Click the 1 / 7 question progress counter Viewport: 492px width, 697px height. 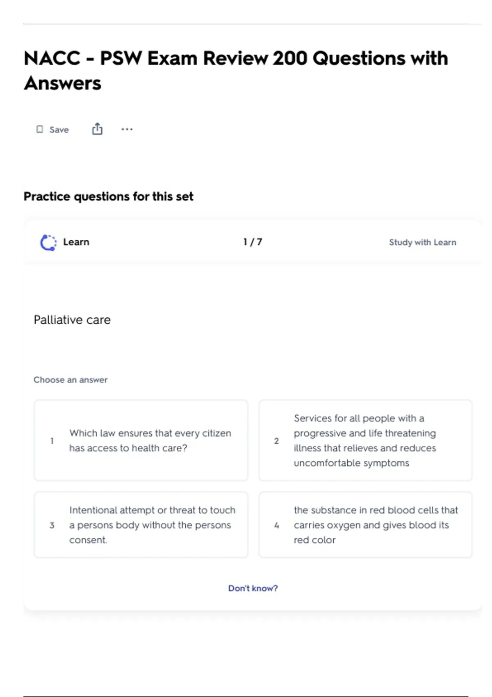(x=253, y=242)
